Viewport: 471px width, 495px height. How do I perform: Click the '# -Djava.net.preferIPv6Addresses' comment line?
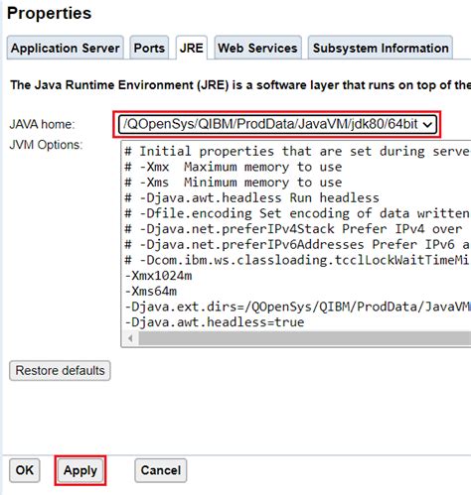click(297, 244)
